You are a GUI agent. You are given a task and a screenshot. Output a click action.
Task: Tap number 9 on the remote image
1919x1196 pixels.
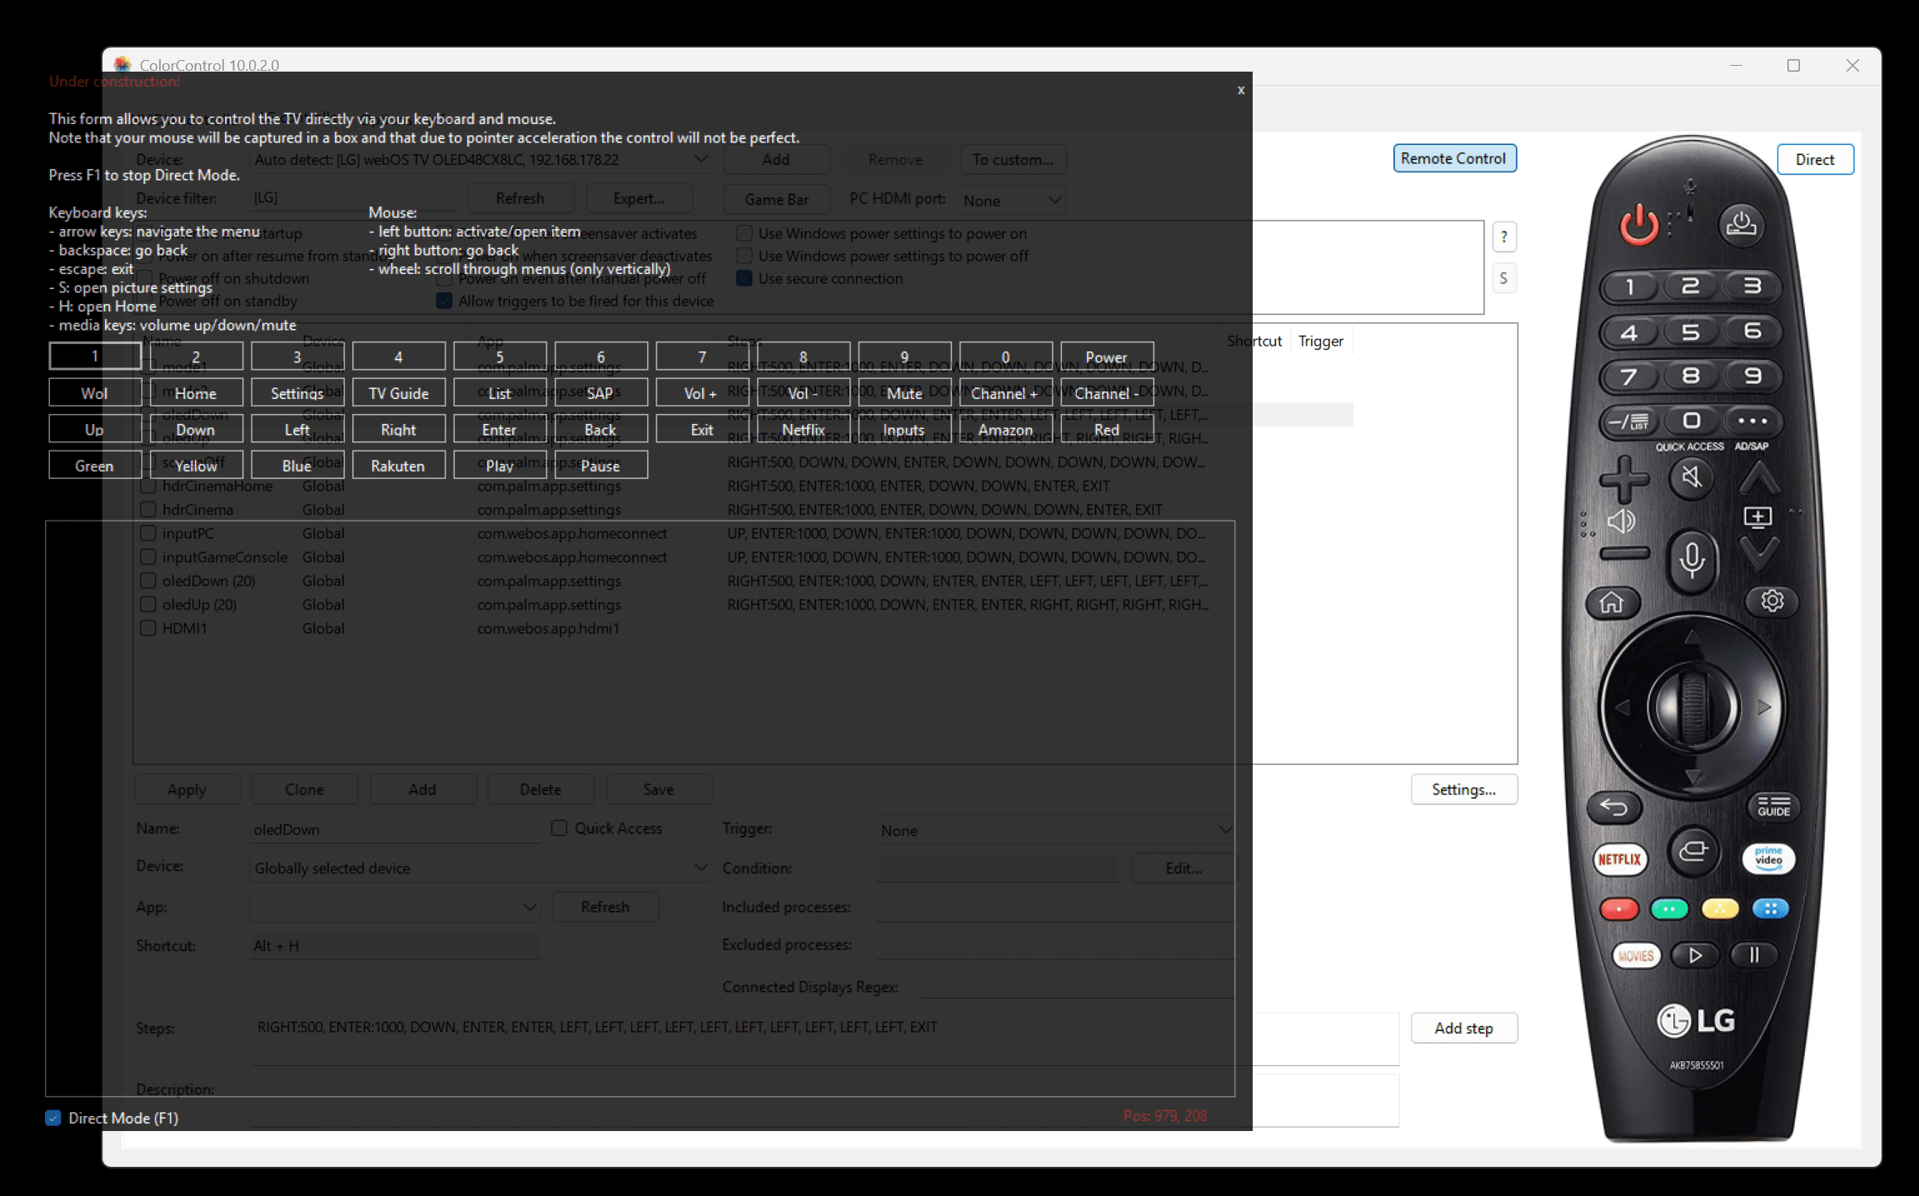1752,376
